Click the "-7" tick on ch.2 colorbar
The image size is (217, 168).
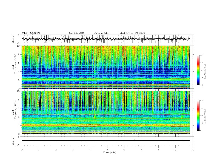pyautogui.click(x=202, y=130)
